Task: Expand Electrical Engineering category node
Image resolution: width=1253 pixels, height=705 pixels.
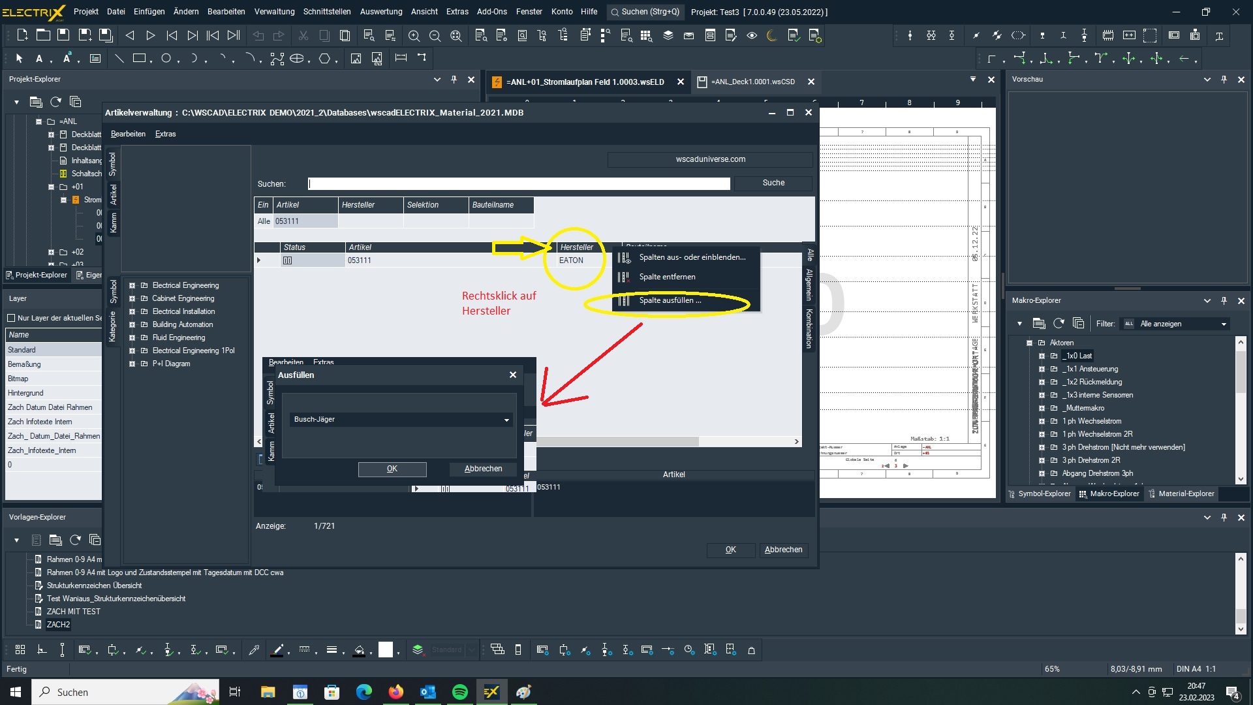Action: click(x=132, y=285)
